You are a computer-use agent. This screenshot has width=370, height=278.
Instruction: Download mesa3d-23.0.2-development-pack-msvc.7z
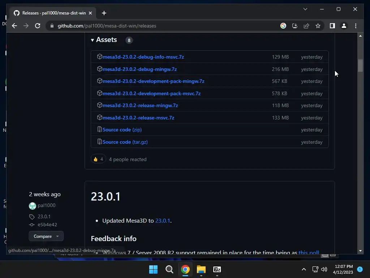tap(151, 93)
